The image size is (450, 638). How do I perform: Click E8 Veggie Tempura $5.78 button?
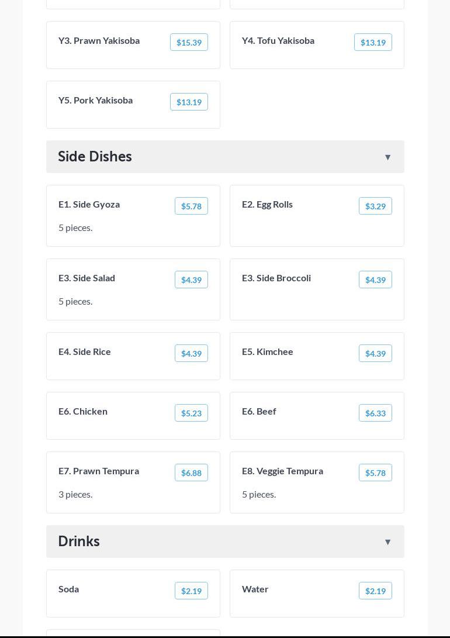[x=375, y=473]
